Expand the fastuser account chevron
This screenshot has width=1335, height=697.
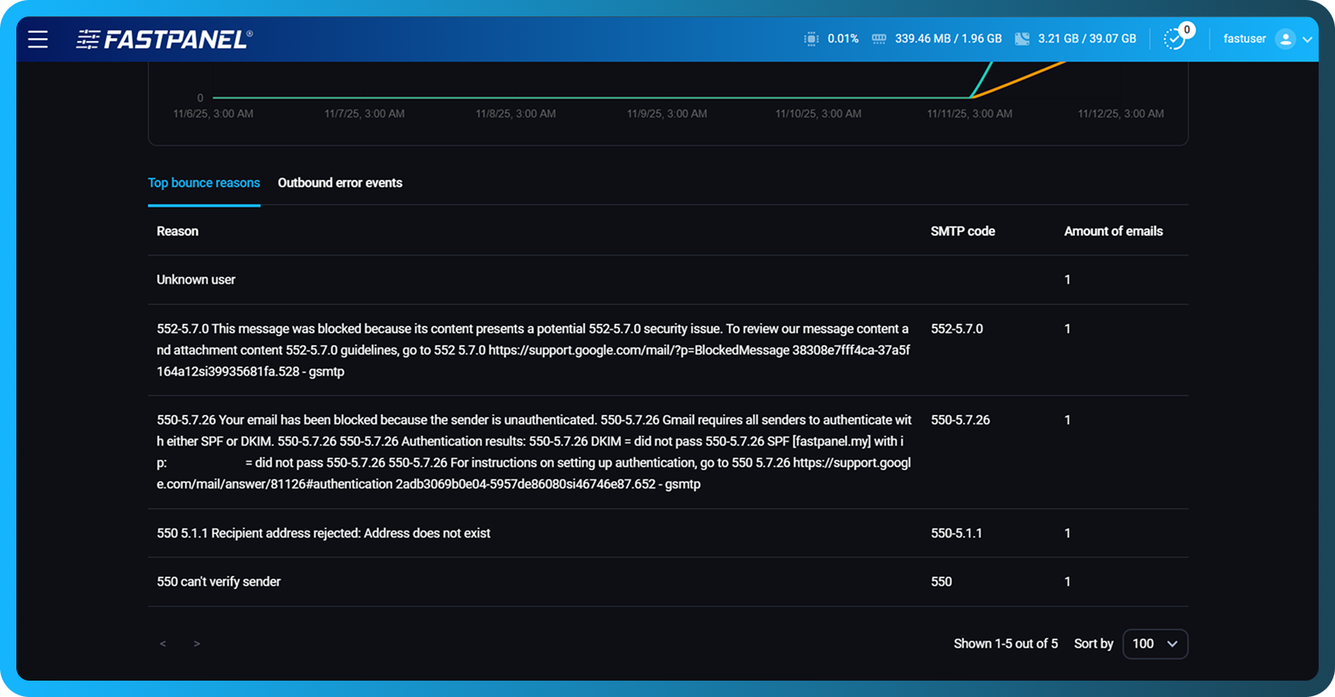tap(1307, 39)
